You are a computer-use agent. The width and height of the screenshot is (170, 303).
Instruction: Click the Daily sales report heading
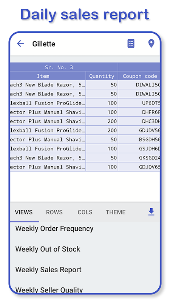[85, 14]
